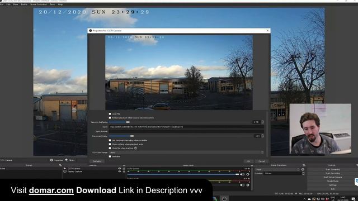Check Show nothing when playback ends

[x=110, y=144]
